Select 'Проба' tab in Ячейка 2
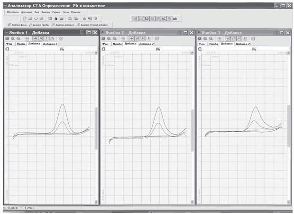The width and height of the screenshot is (294, 214). tap(118, 44)
